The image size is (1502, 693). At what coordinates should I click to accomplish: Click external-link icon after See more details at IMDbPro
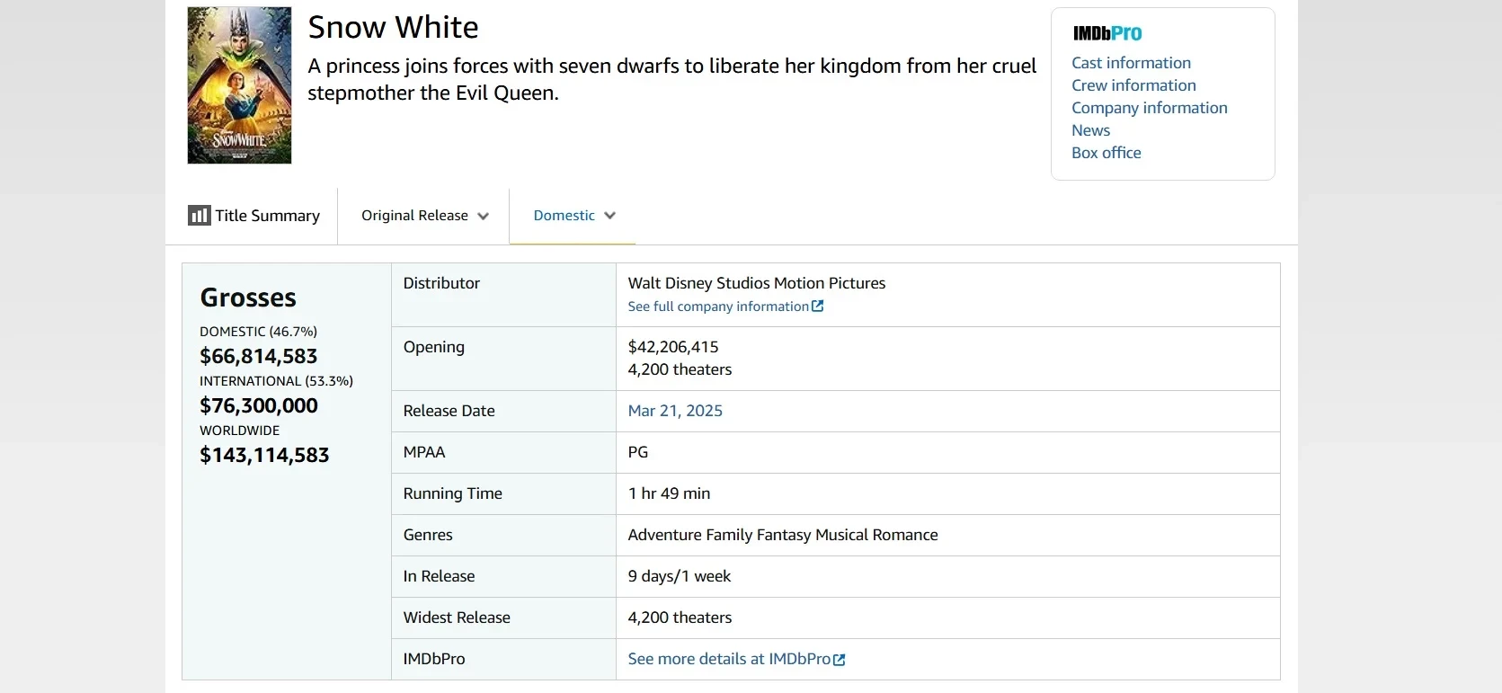coord(840,660)
